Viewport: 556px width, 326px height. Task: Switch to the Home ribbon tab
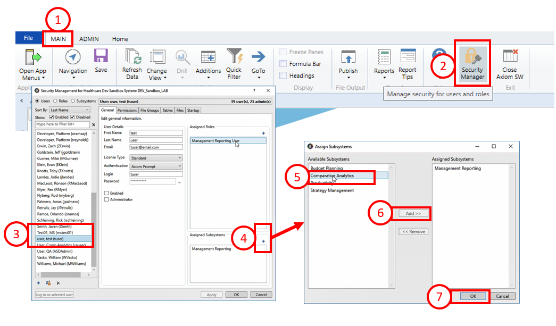pyautogui.click(x=120, y=39)
